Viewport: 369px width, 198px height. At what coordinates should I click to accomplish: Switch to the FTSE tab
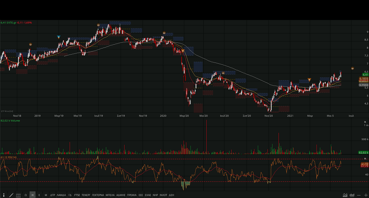pos(77,195)
